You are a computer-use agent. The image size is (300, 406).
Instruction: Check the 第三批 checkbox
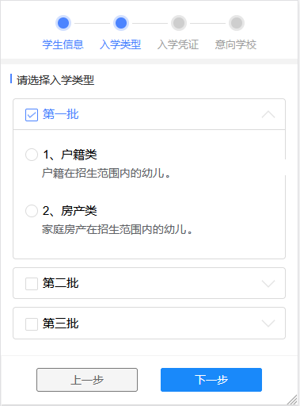pyautogui.click(x=32, y=324)
